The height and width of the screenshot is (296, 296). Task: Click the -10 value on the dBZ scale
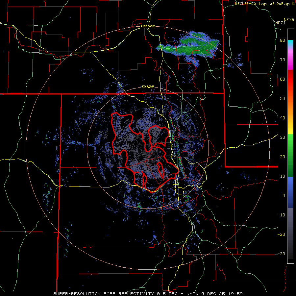coord(281,215)
